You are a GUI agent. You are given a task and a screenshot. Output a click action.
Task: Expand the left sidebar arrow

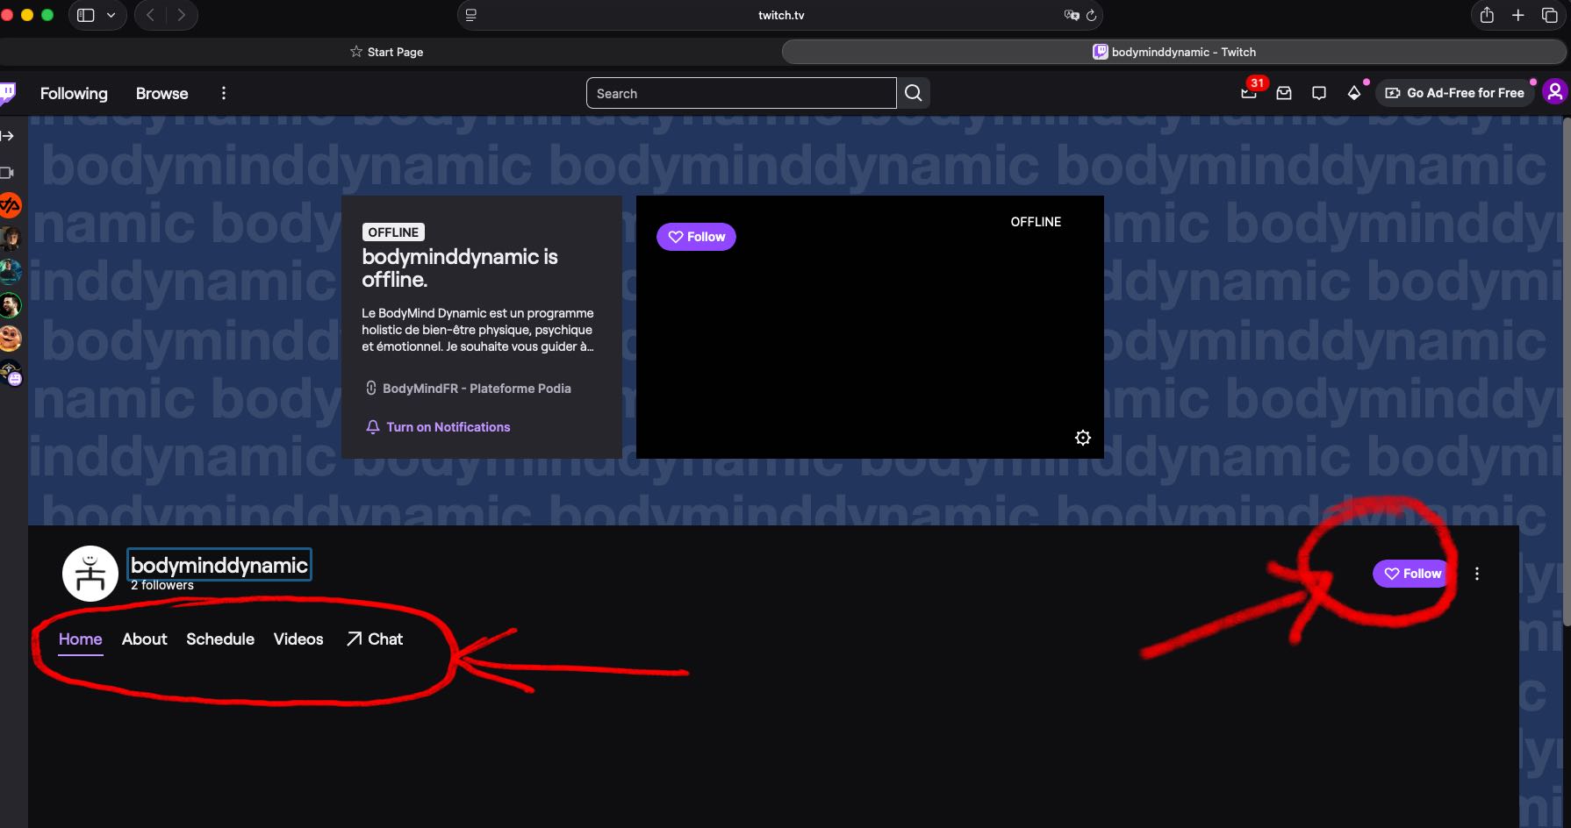[x=8, y=136]
